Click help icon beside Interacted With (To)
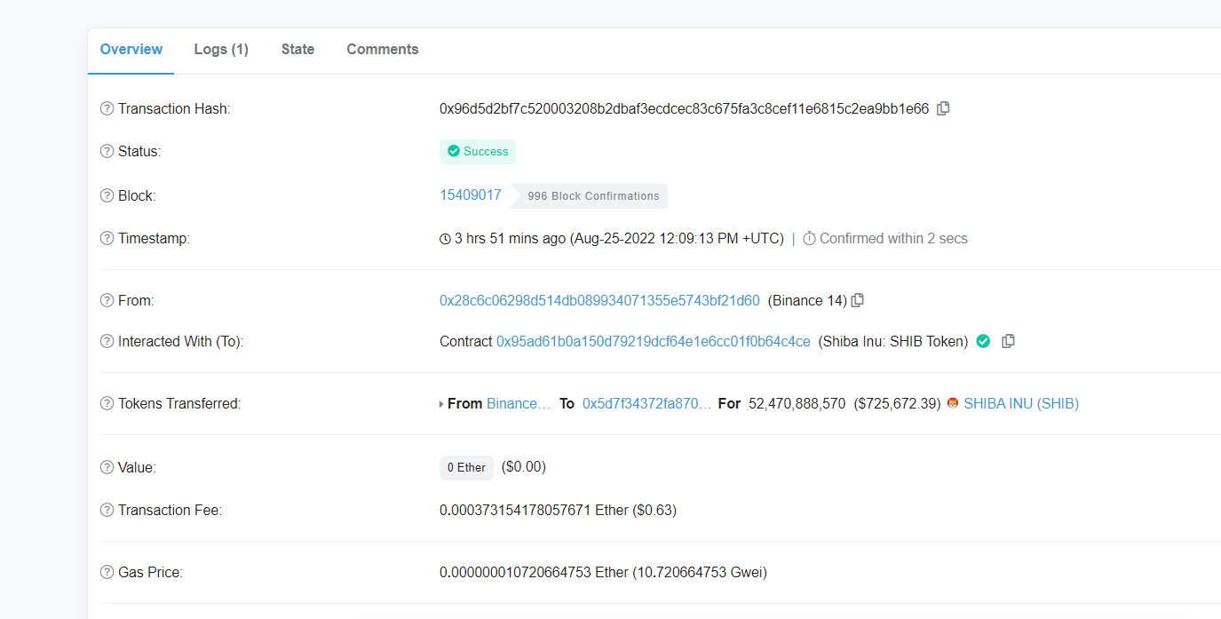Image resolution: width=1221 pixels, height=619 pixels. pos(107,342)
